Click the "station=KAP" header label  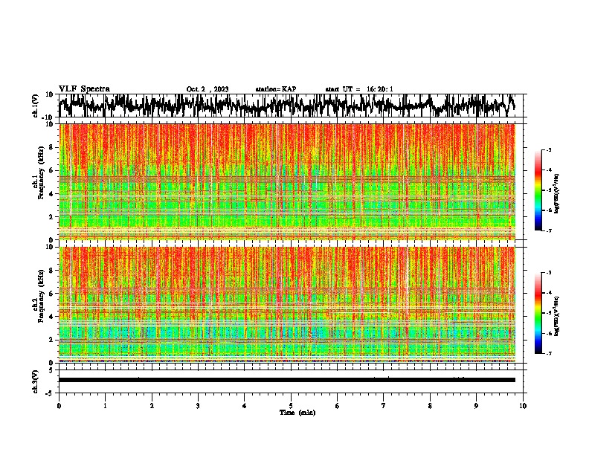(x=276, y=89)
